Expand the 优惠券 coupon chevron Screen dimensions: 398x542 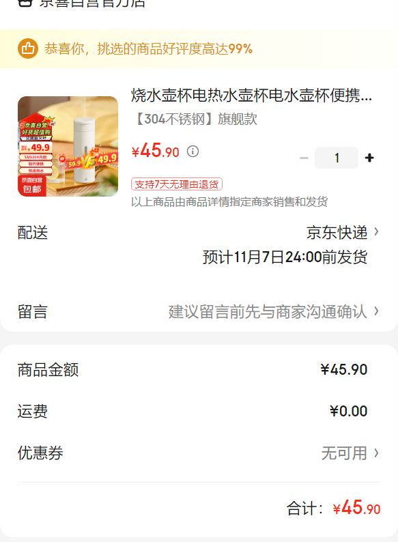click(x=377, y=453)
